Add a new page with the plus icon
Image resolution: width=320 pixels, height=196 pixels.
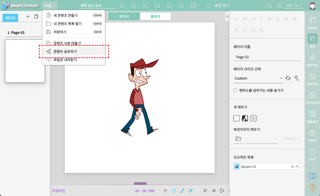click(x=28, y=17)
